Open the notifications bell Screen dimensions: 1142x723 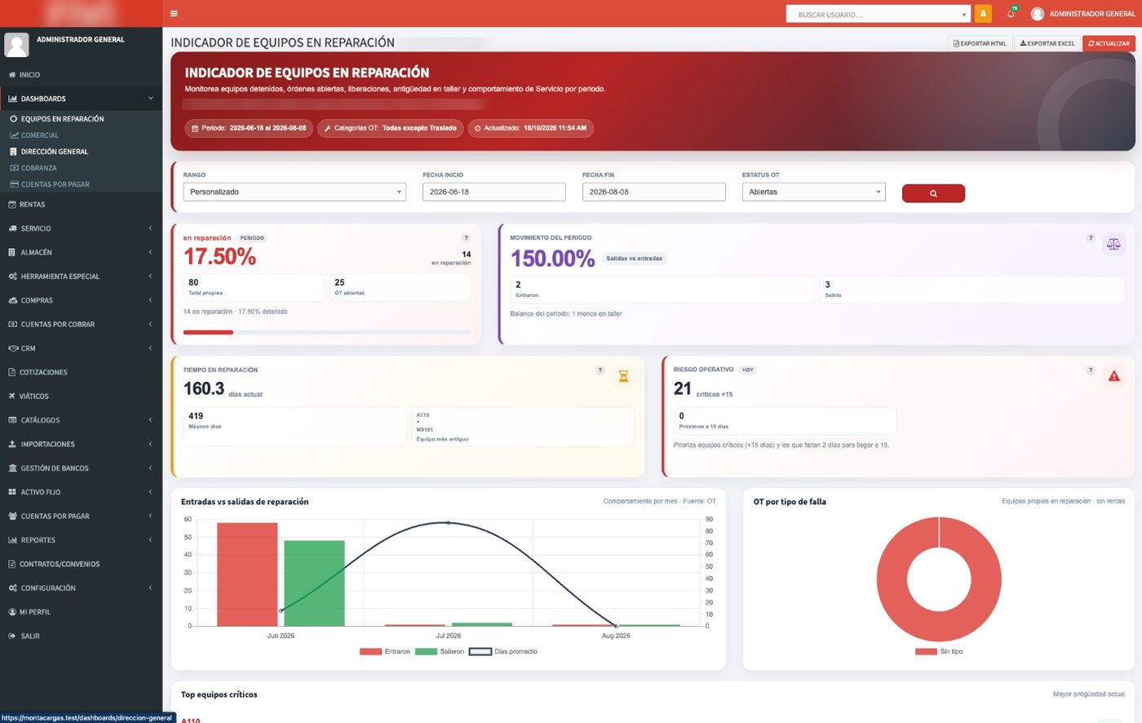pos(1011,14)
